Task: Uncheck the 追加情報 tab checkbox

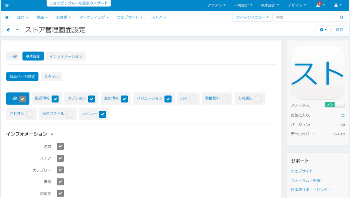Action: click(x=124, y=99)
